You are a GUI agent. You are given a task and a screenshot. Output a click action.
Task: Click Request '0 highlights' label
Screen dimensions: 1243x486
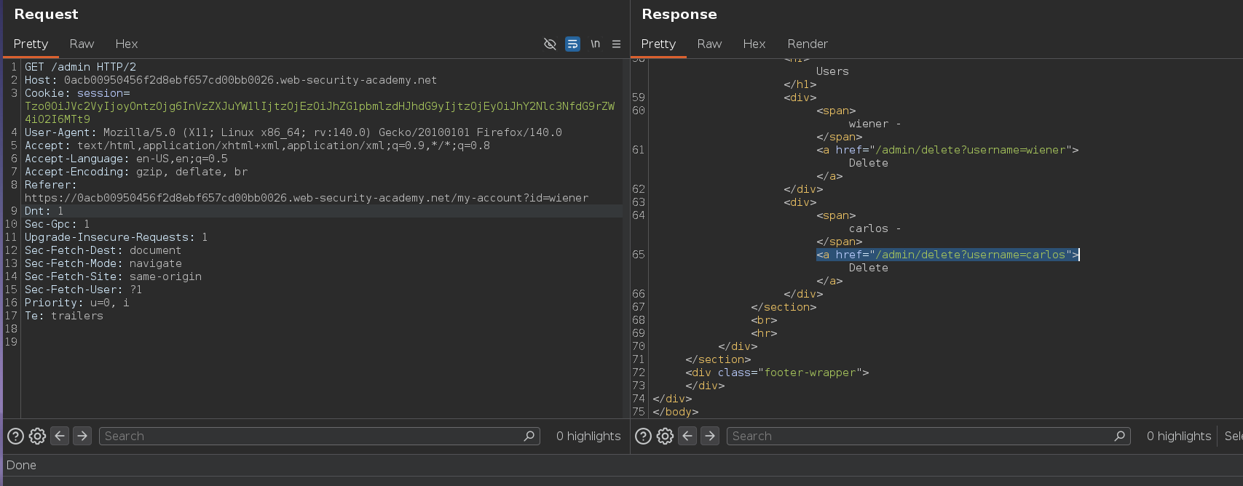tap(588, 436)
